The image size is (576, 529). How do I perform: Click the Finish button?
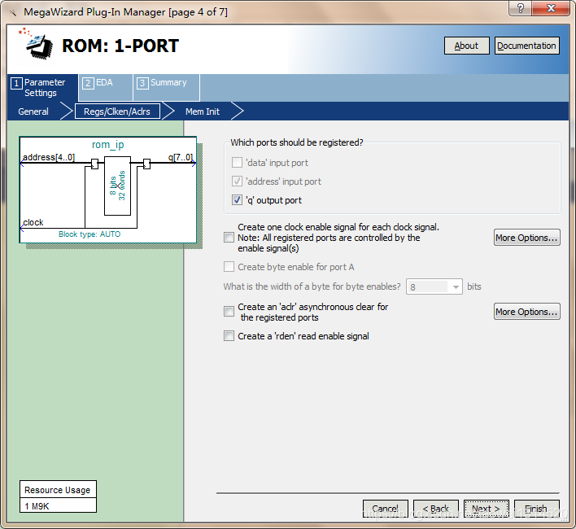click(x=536, y=509)
